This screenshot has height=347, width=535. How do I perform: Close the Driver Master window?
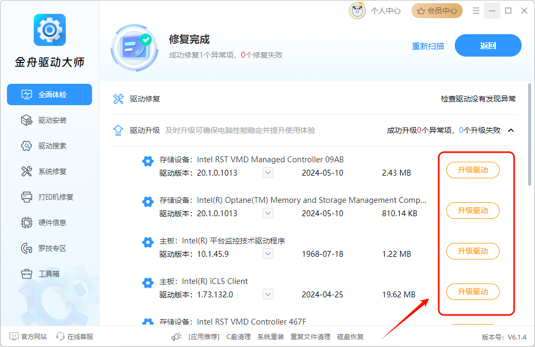(524, 11)
